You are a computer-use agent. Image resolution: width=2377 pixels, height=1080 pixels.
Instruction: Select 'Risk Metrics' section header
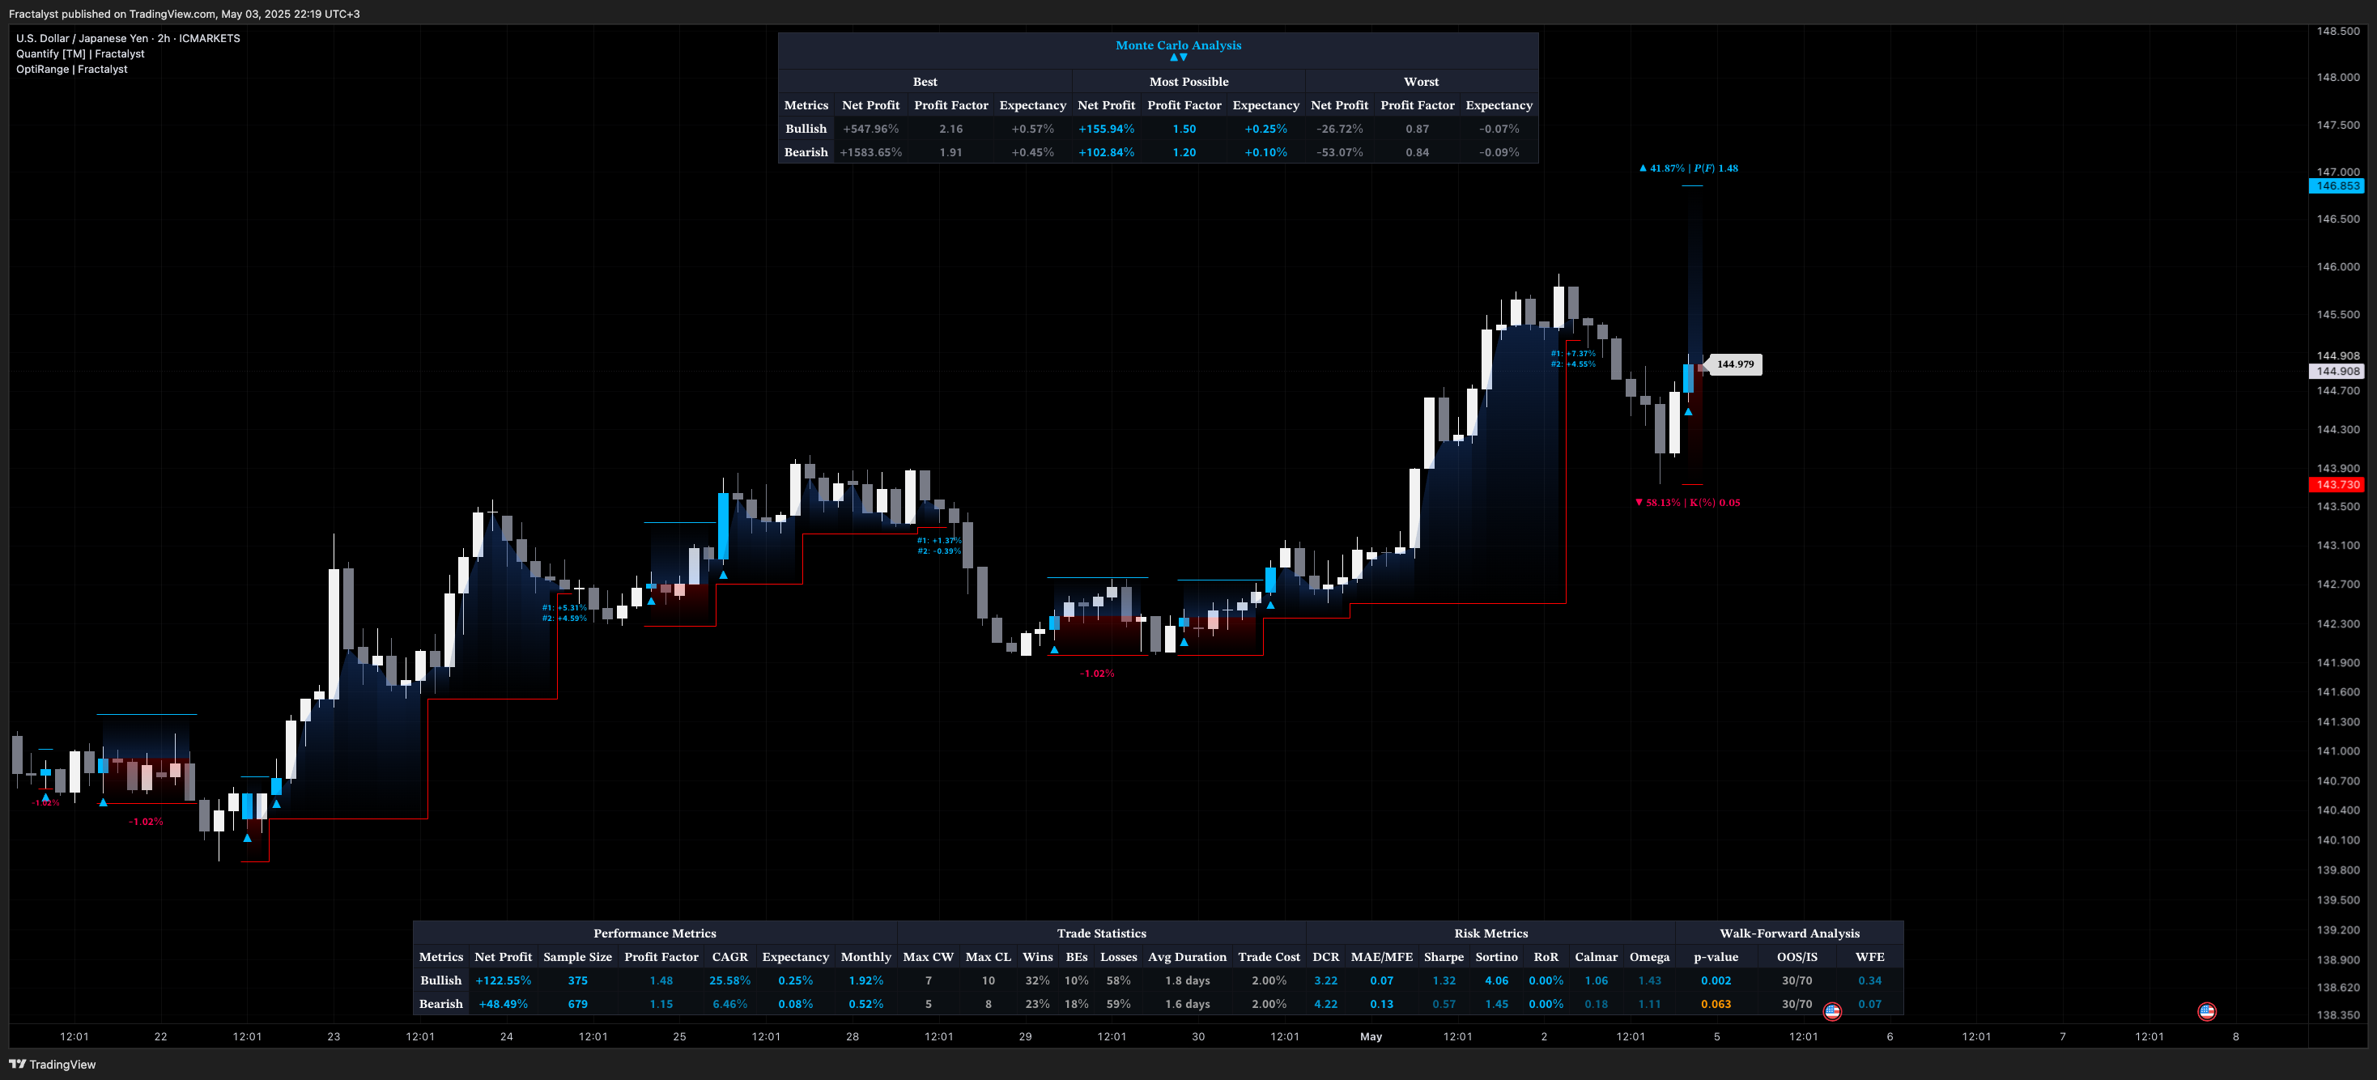(1490, 934)
